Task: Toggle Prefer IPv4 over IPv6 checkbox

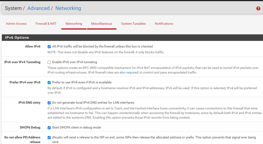Action: (49, 83)
